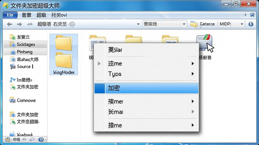The height and width of the screenshot is (145, 259).
Task: Click the leftmost icon in the bottom status bar
Action: pyautogui.click(x=8, y=139)
